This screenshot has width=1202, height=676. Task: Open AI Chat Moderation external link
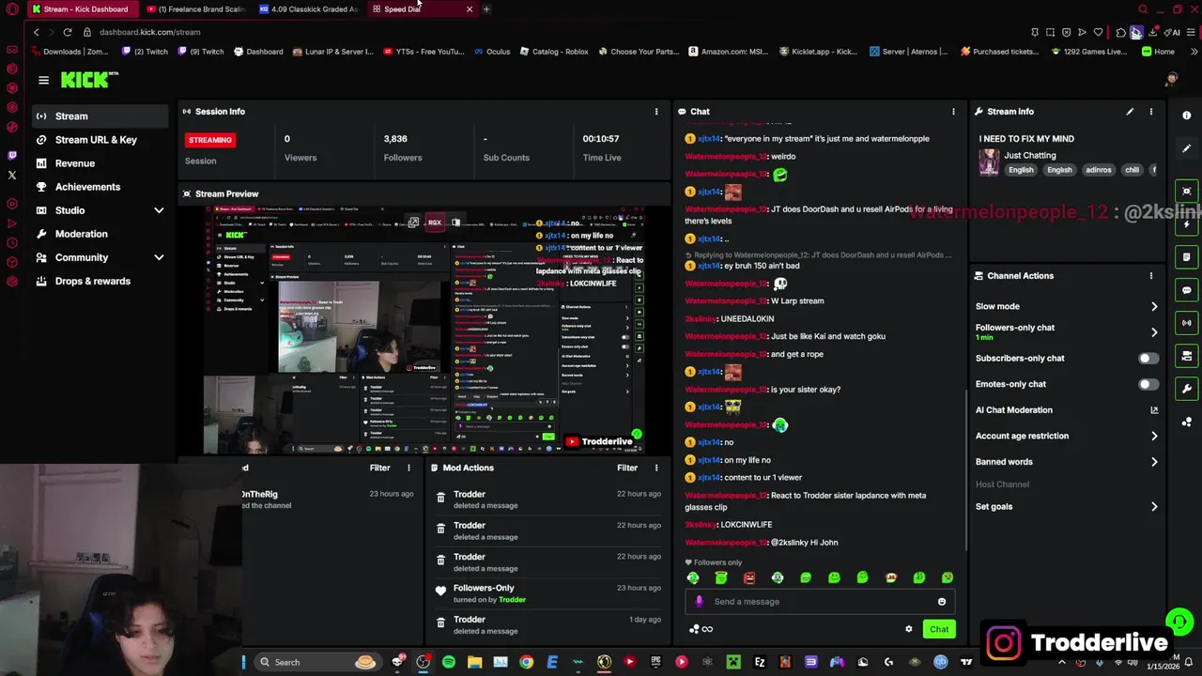point(1154,410)
